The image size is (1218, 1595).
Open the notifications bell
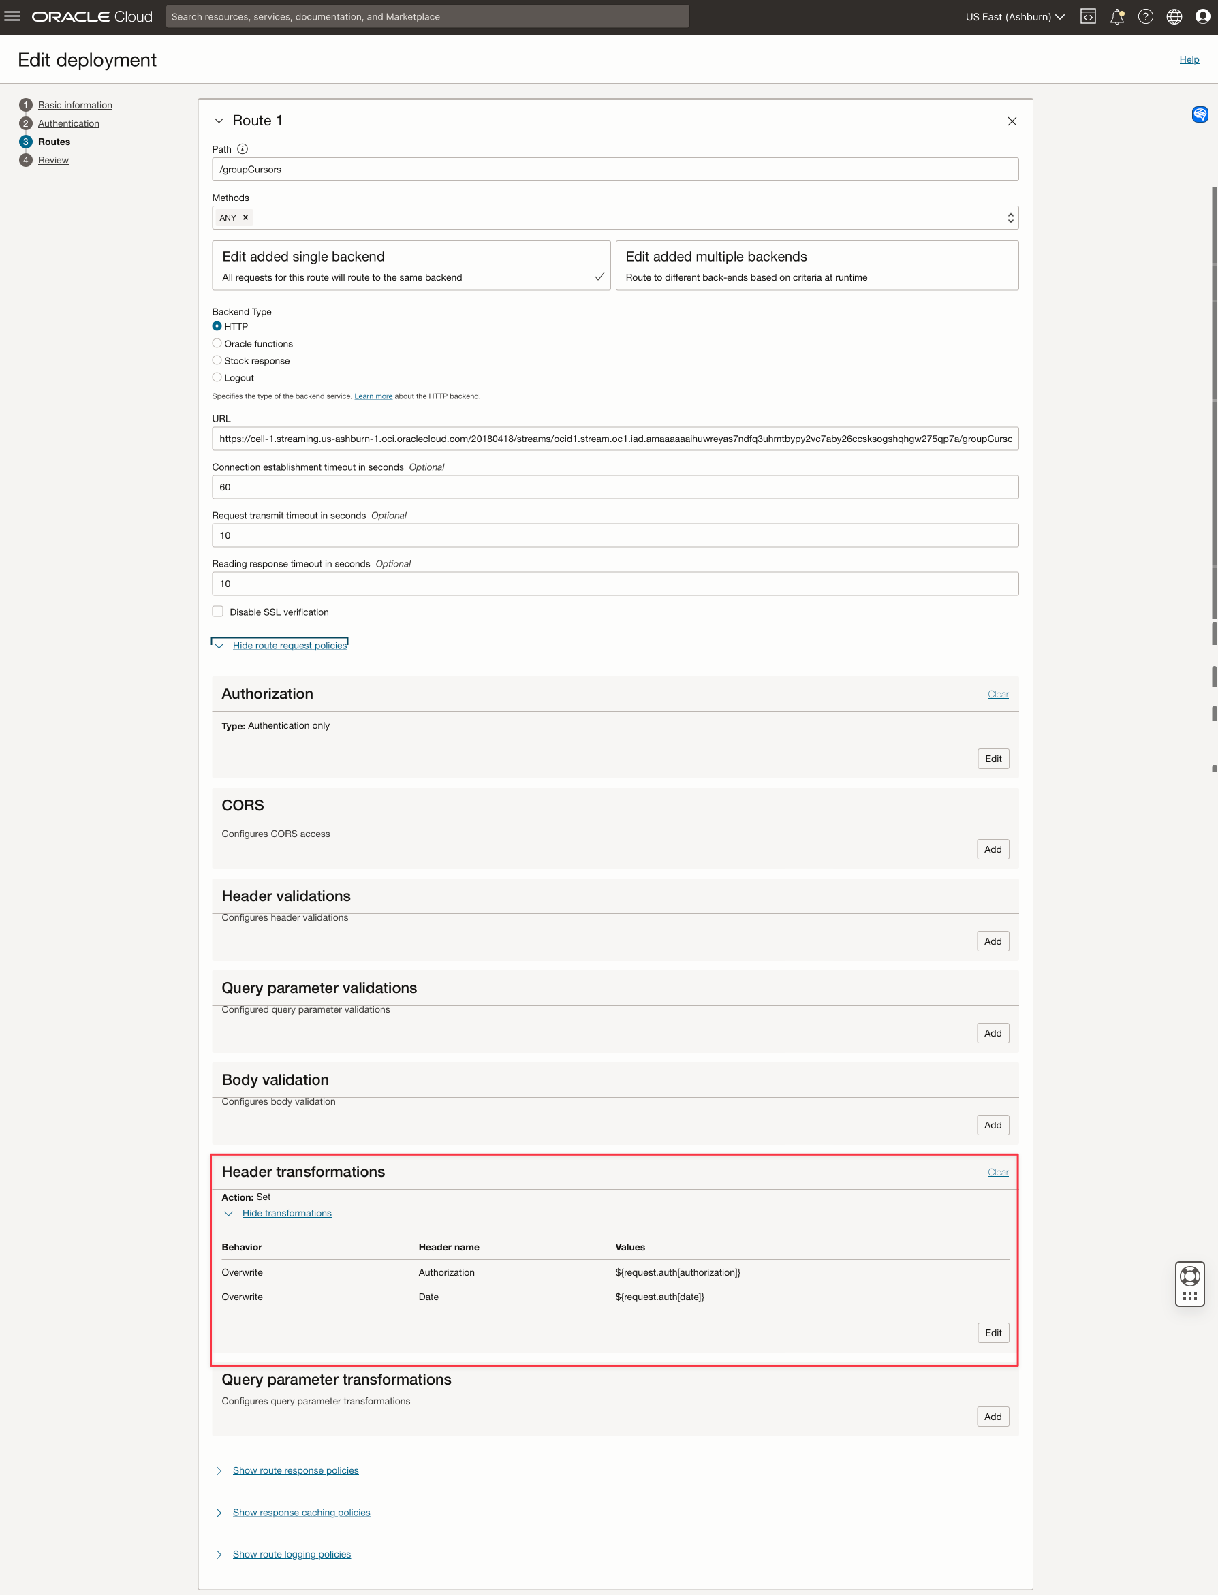(x=1116, y=16)
